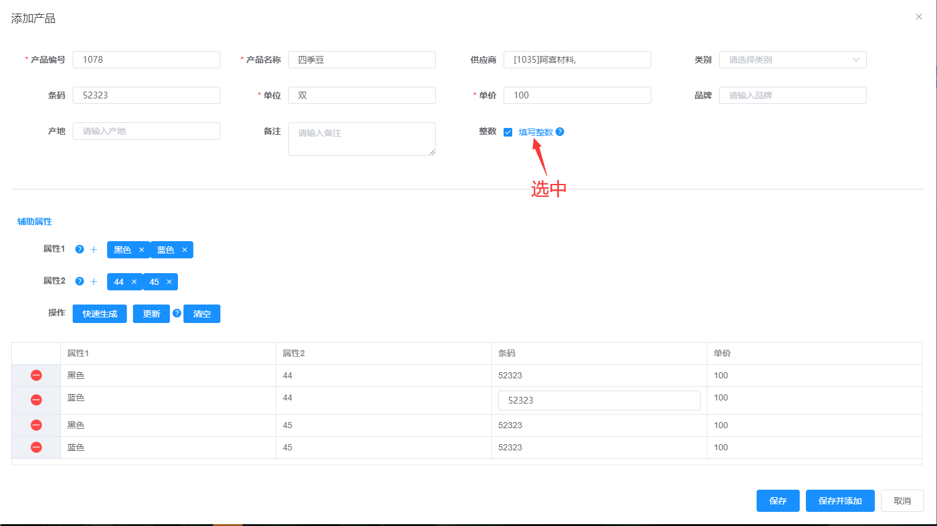Uncheck the 整数 checkbox
Image resolution: width=937 pixels, height=526 pixels.
click(508, 132)
